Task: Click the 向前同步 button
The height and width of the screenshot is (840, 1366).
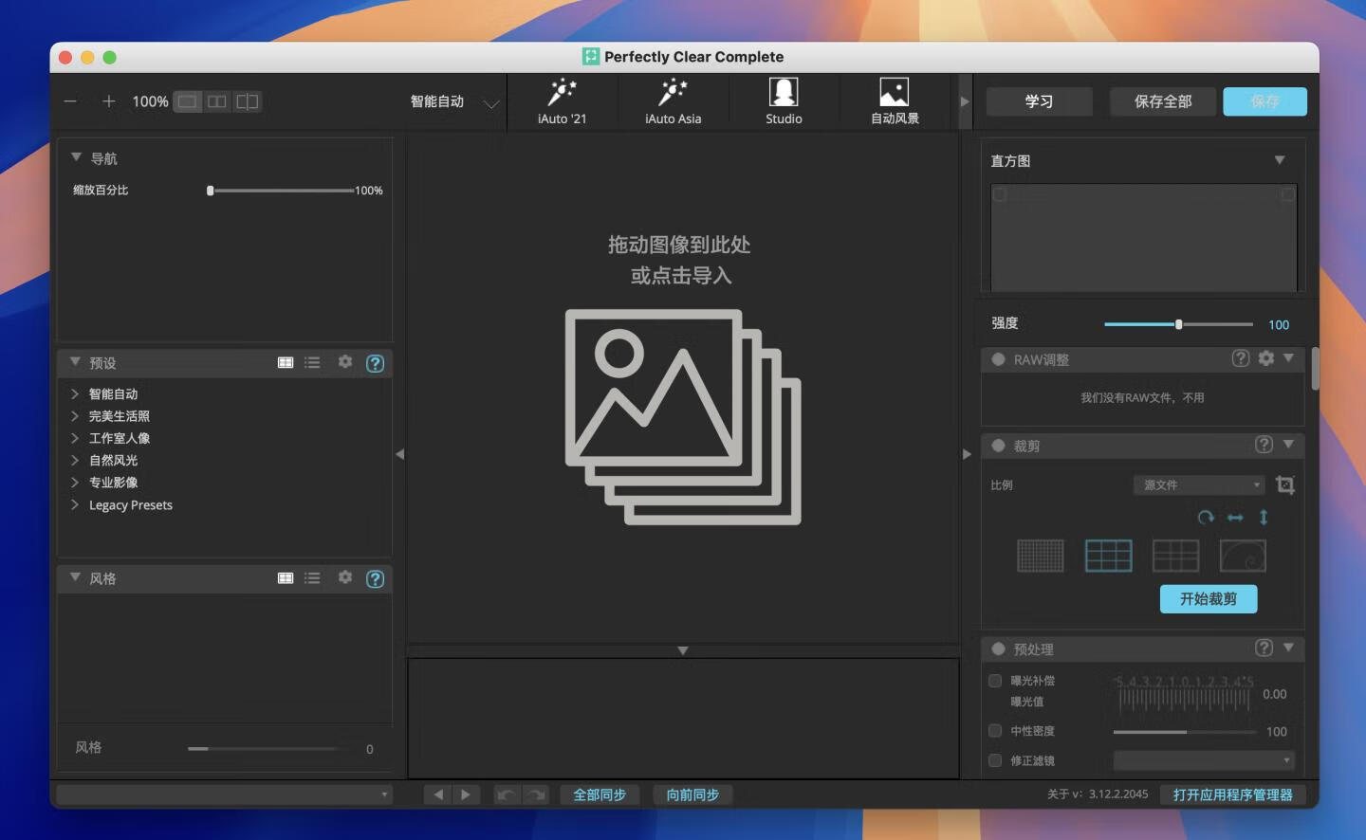Action: click(692, 794)
